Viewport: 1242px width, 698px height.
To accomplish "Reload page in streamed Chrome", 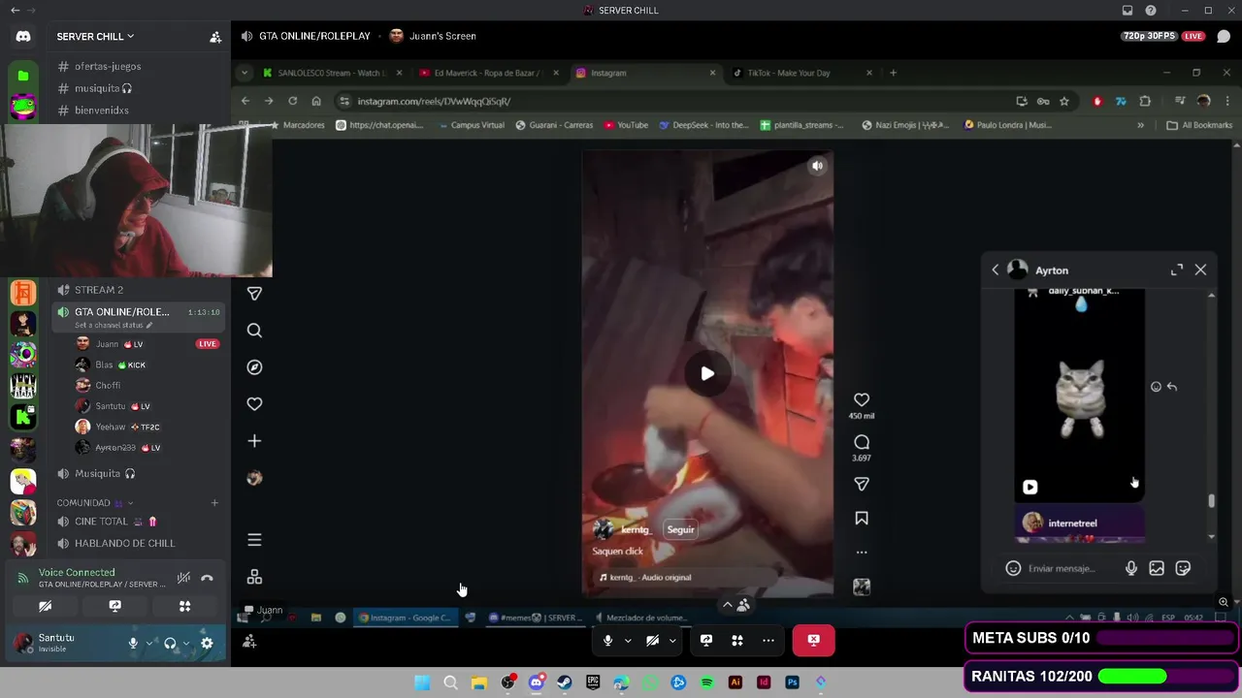I will 292,101.
